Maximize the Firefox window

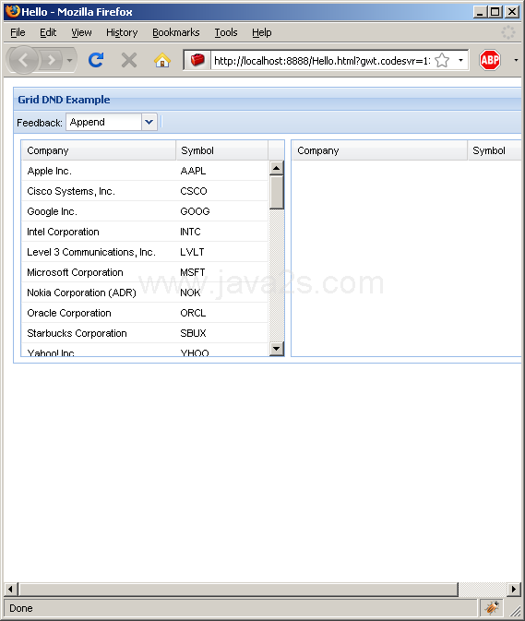click(x=495, y=11)
